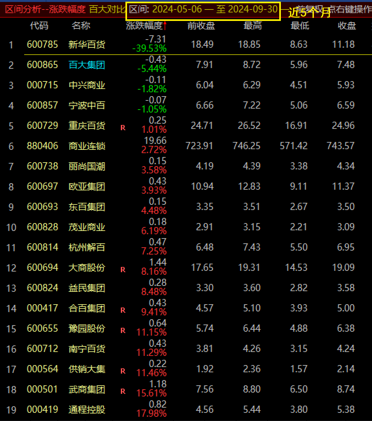Select stock name 中兴商业
The image size is (372, 421).
(x=87, y=85)
